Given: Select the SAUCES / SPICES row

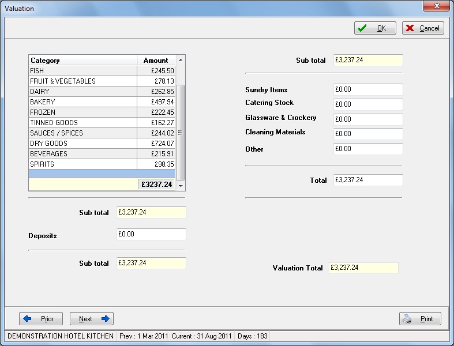Looking at the screenshot, I should click(102, 133).
